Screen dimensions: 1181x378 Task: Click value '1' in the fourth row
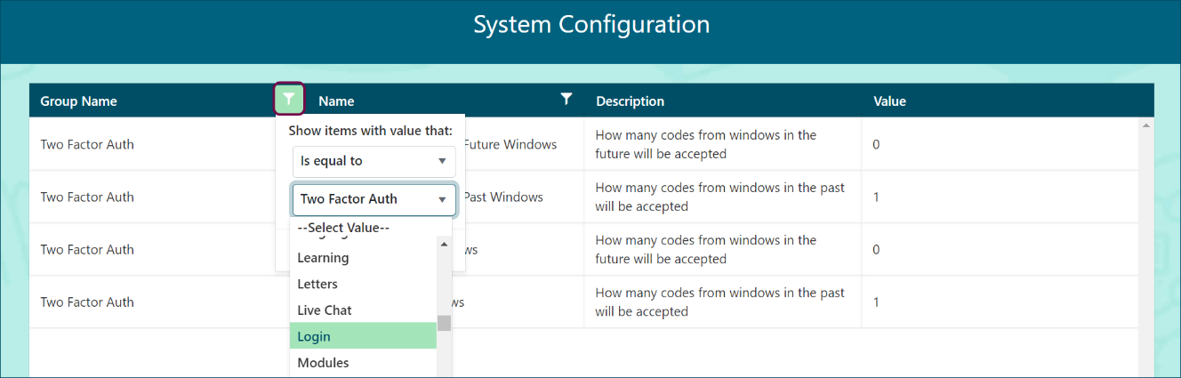(x=876, y=302)
